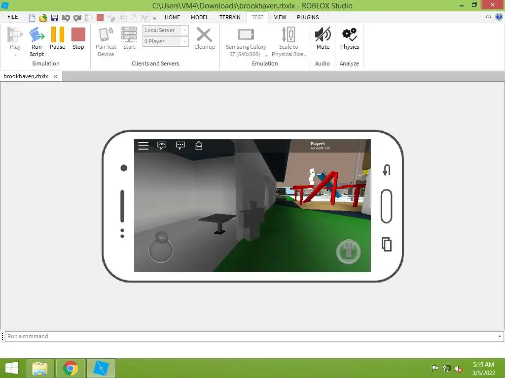
Task: Open the Windows Start button
Action: coord(12,368)
